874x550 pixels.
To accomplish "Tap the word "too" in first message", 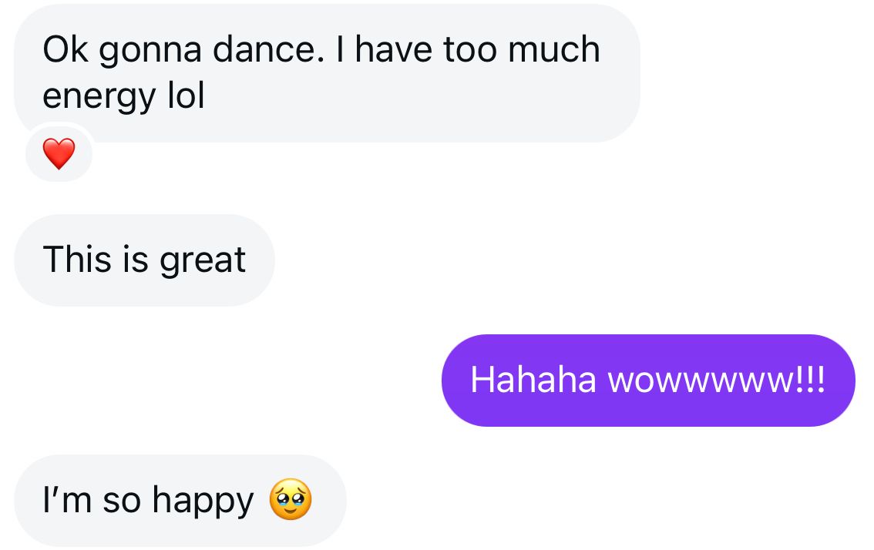I will [x=470, y=50].
